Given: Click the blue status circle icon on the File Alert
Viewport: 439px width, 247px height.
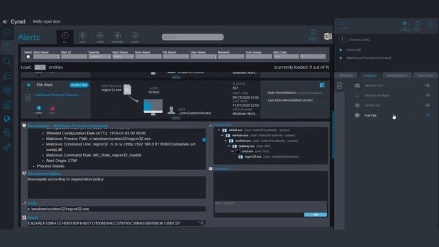Looking at the screenshot, I should click(39, 108).
